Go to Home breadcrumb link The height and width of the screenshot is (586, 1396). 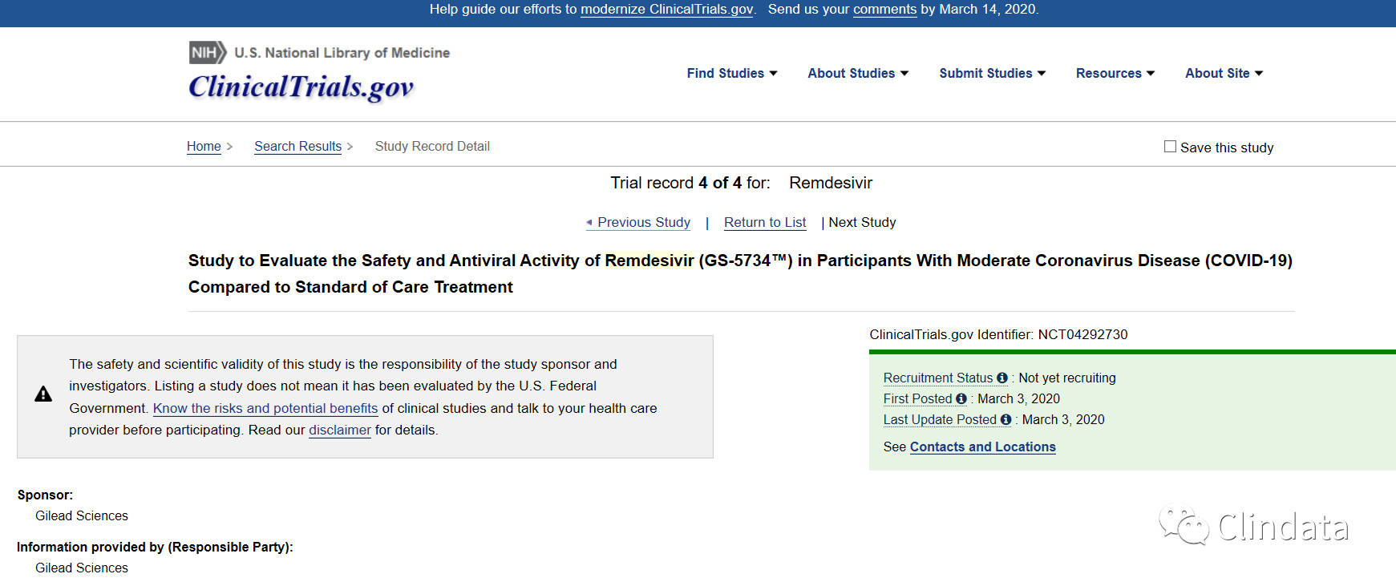tap(204, 146)
